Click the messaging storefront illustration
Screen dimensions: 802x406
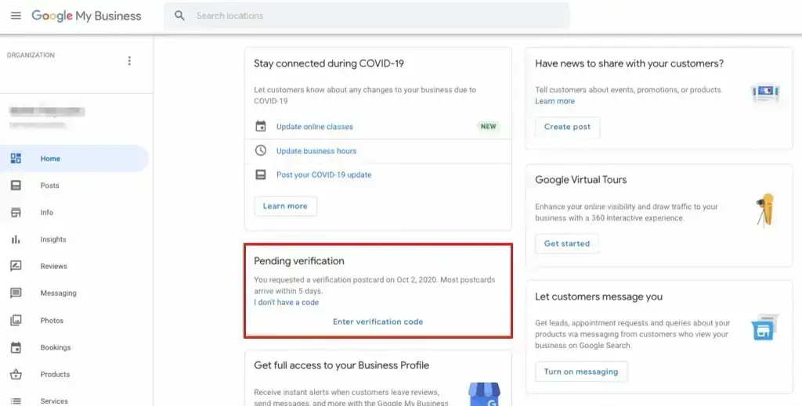[x=764, y=327]
